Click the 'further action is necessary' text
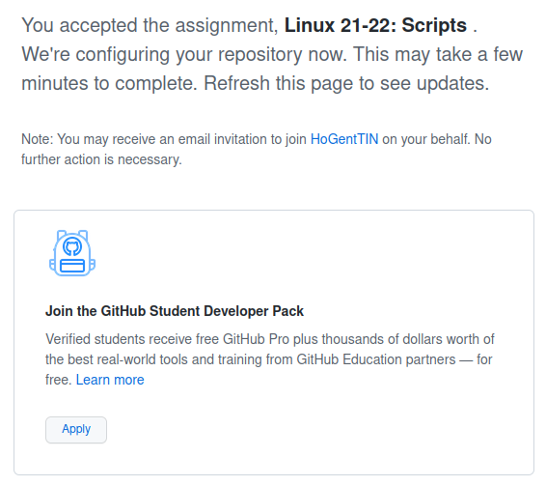The image size is (546, 486). [x=101, y=159]
